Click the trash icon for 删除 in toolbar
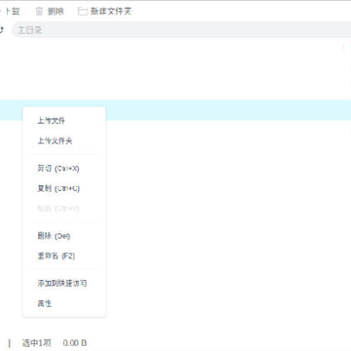Image resolution: width=351 pixels, height=351 pixels. 39,12
